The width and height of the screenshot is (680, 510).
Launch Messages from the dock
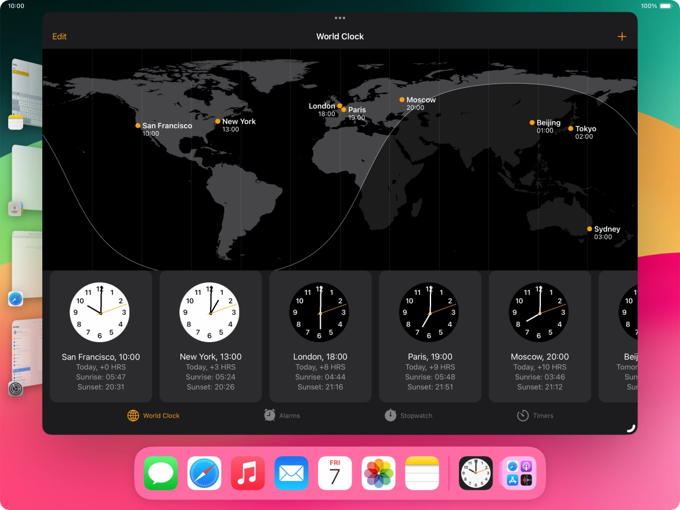point(161,473)
